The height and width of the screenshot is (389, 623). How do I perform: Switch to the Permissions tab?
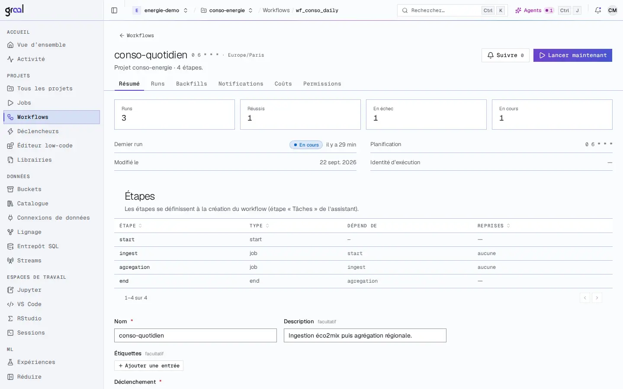tap(322, 84)
